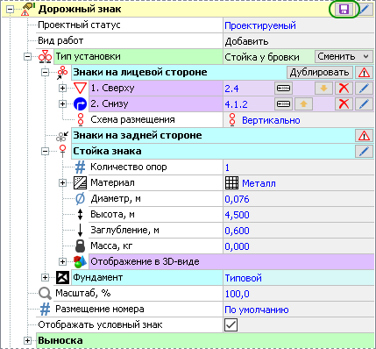Collapse the Тип установки node
This screenshot has width=376, height=349.
pos(28,57)
